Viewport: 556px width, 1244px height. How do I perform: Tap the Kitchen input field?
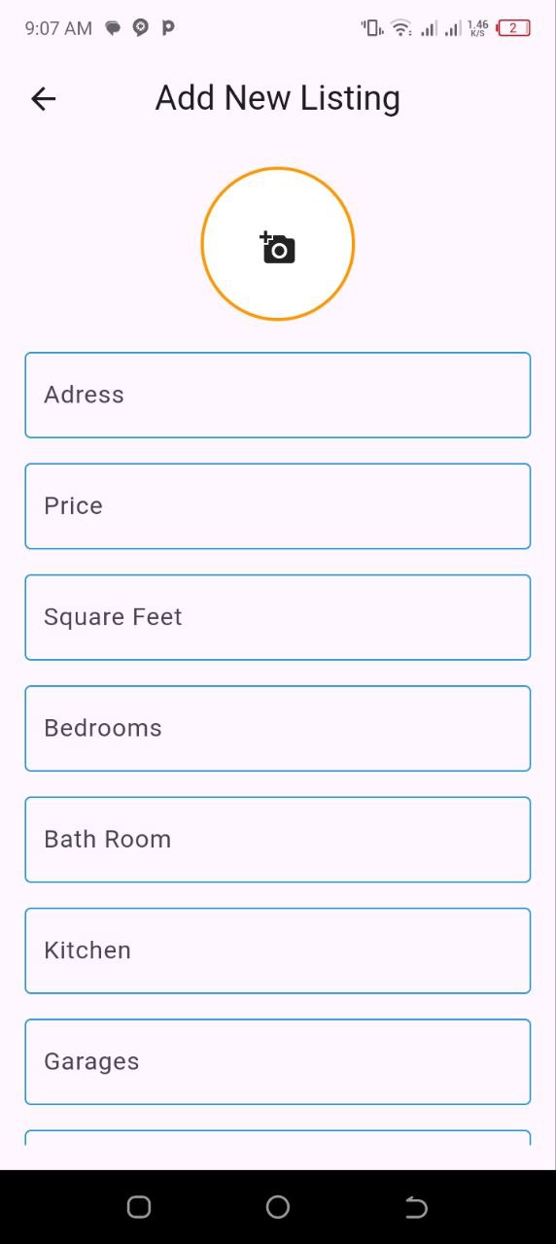coord(278,950)
